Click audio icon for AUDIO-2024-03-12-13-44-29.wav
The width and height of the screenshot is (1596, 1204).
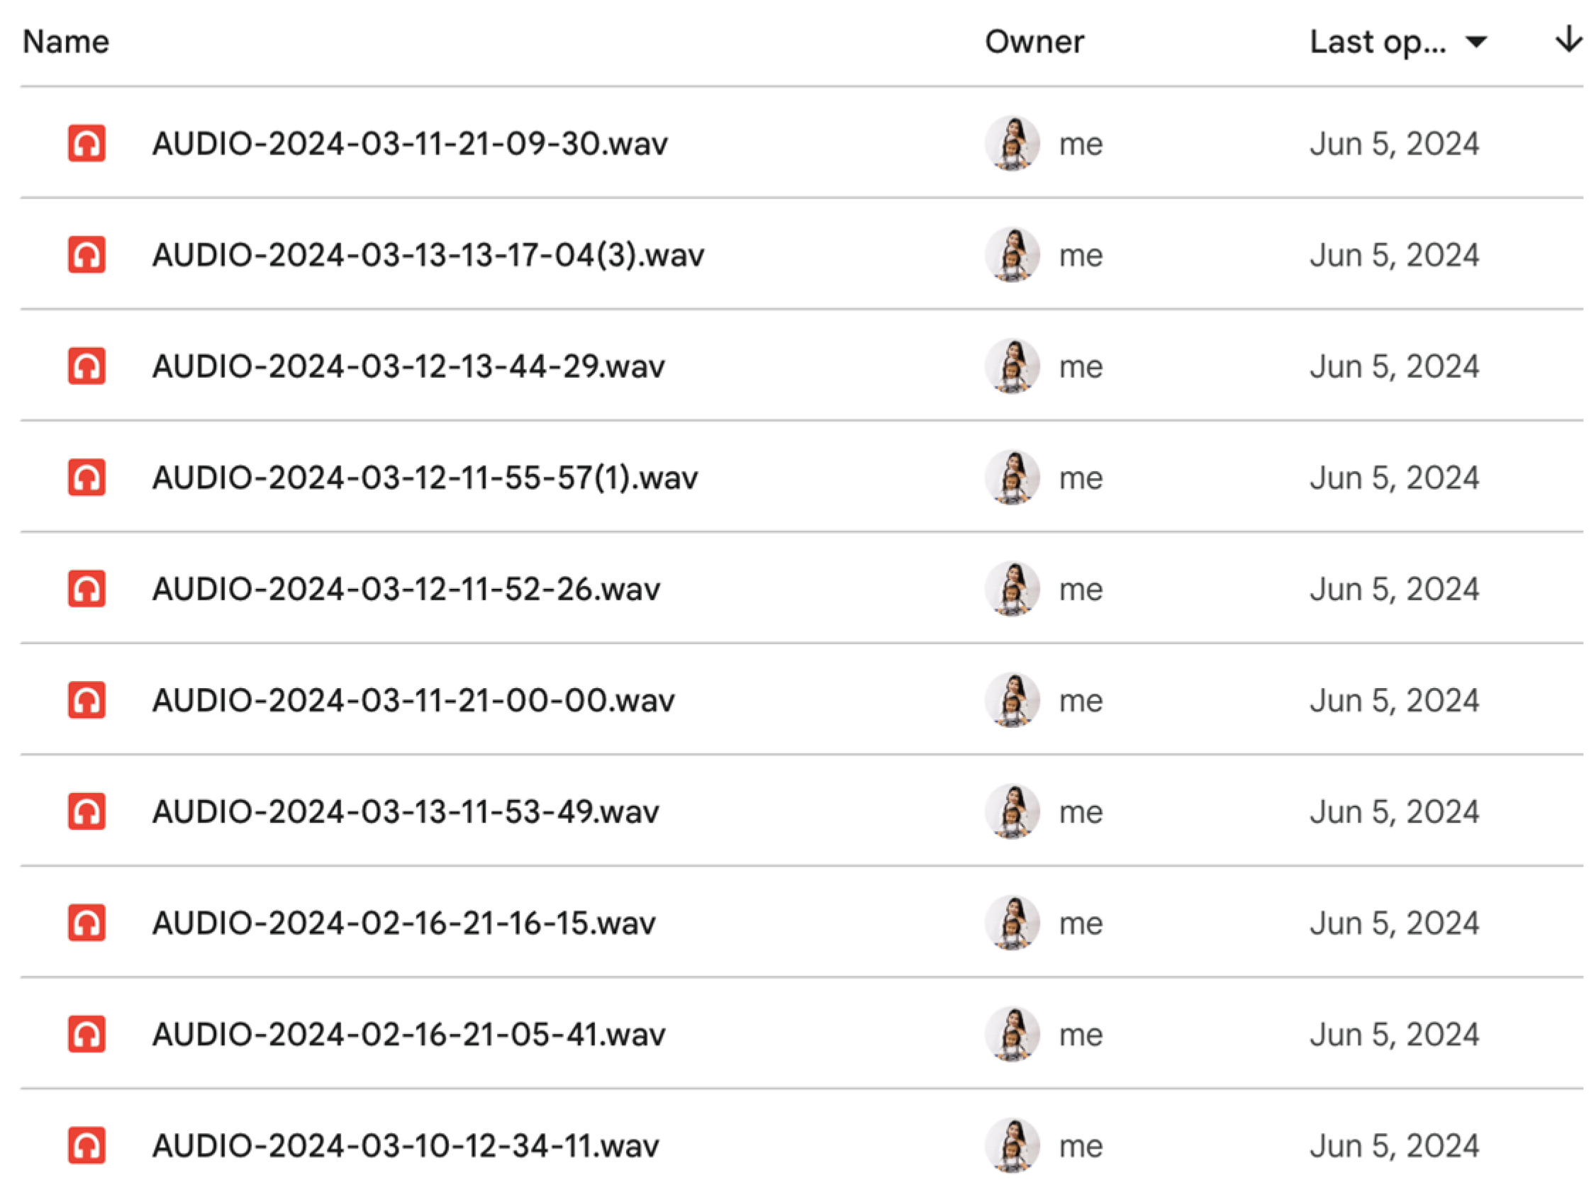point(87,366)
